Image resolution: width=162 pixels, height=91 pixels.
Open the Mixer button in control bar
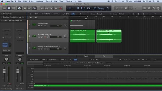(x=30, y=8)
